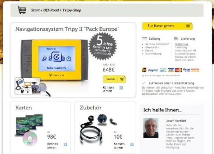Click the Tripy II device image

(54, 60)
